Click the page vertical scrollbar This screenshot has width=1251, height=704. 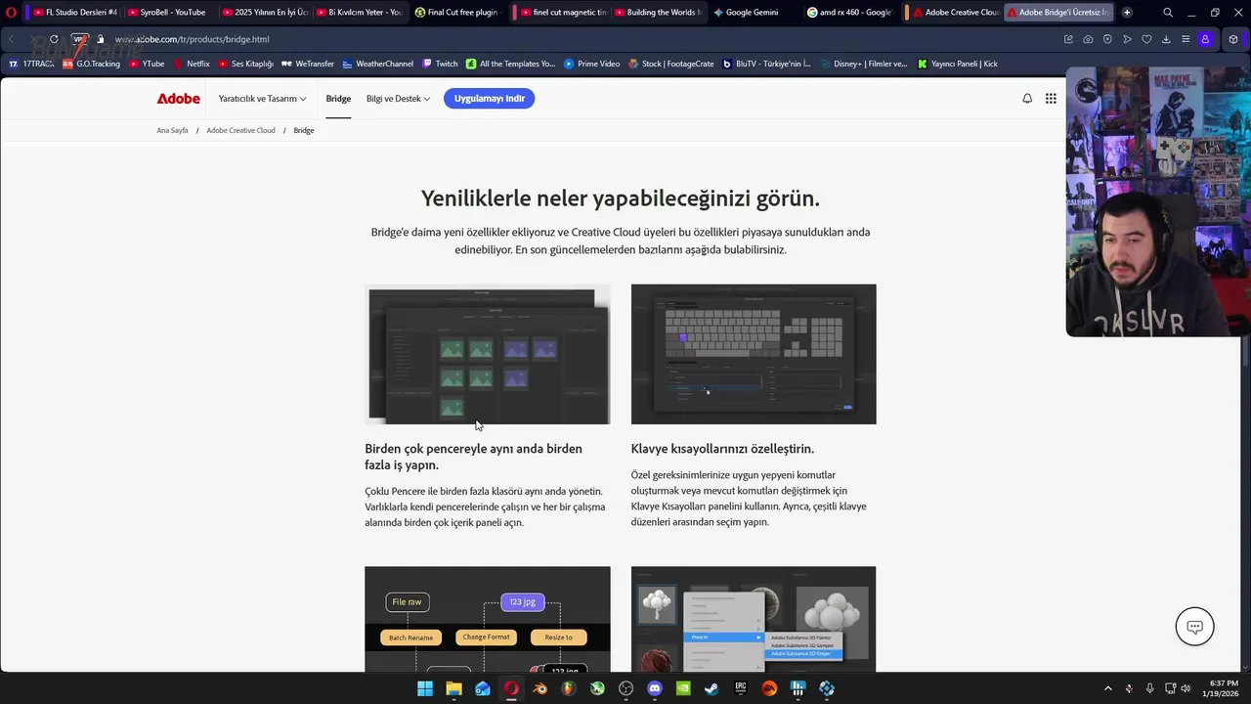click(1246, 352)
